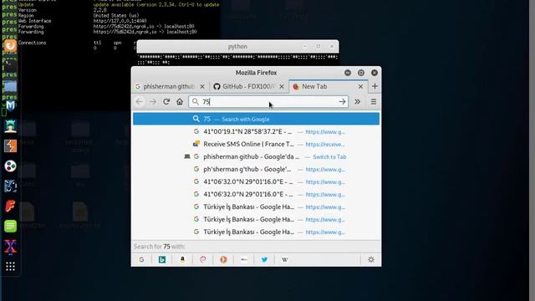Search 75 with the Google engine icon

141,260
